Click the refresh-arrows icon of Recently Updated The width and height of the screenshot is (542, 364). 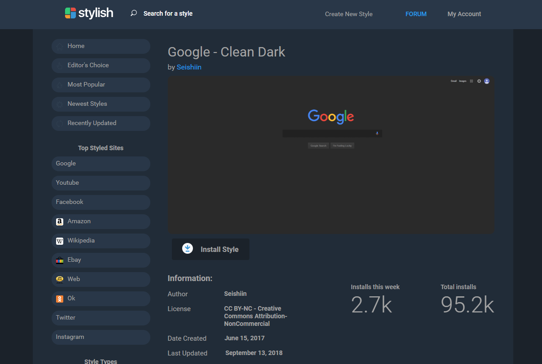click(x=60, y=123)
